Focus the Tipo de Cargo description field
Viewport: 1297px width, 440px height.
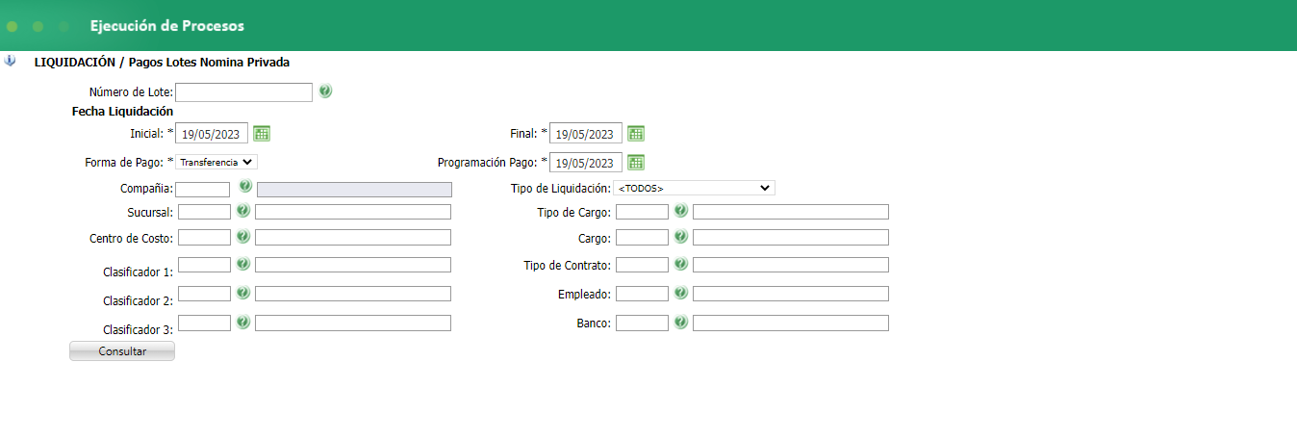(x=791, y=212)
